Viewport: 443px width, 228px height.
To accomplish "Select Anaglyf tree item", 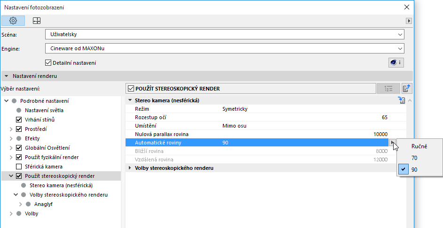I will 44,205.
